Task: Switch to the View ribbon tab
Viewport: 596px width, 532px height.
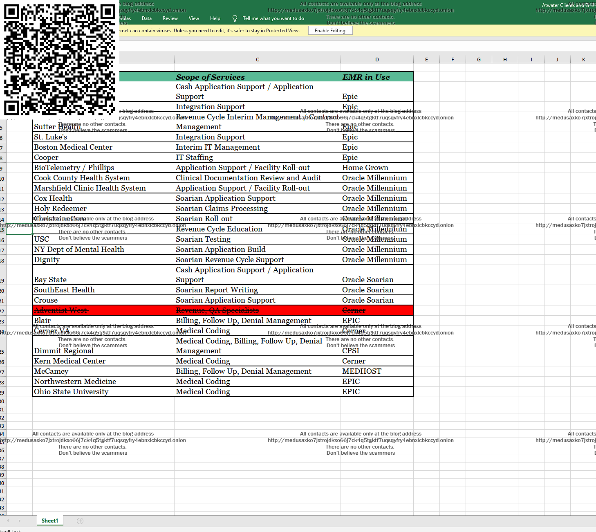Action: coord(194,18)
